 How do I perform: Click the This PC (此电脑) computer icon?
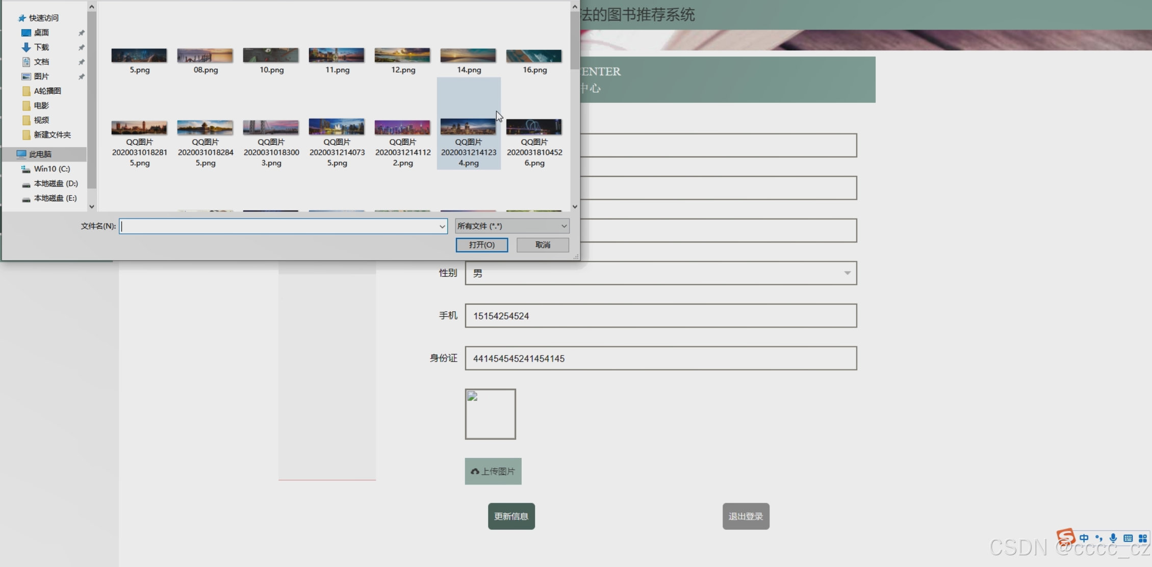coord(21,154)
